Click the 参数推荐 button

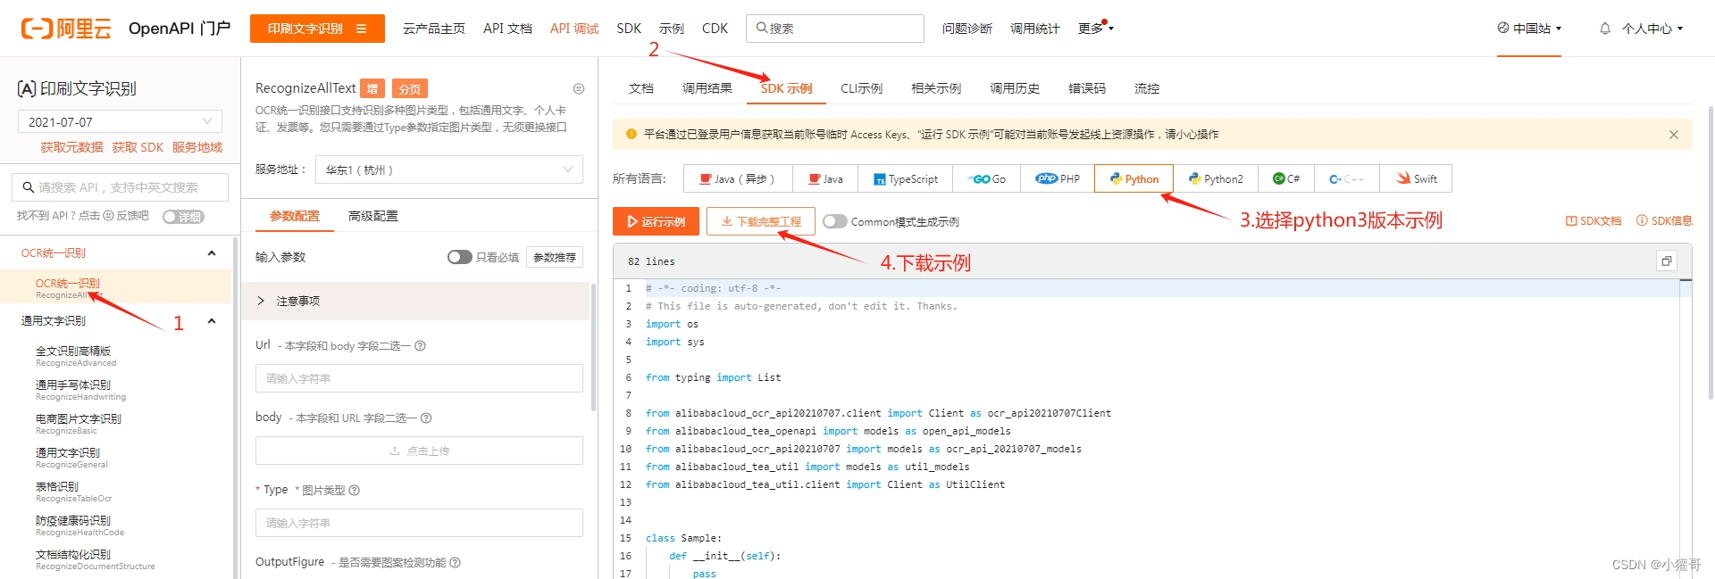click(x=555, y=257)
